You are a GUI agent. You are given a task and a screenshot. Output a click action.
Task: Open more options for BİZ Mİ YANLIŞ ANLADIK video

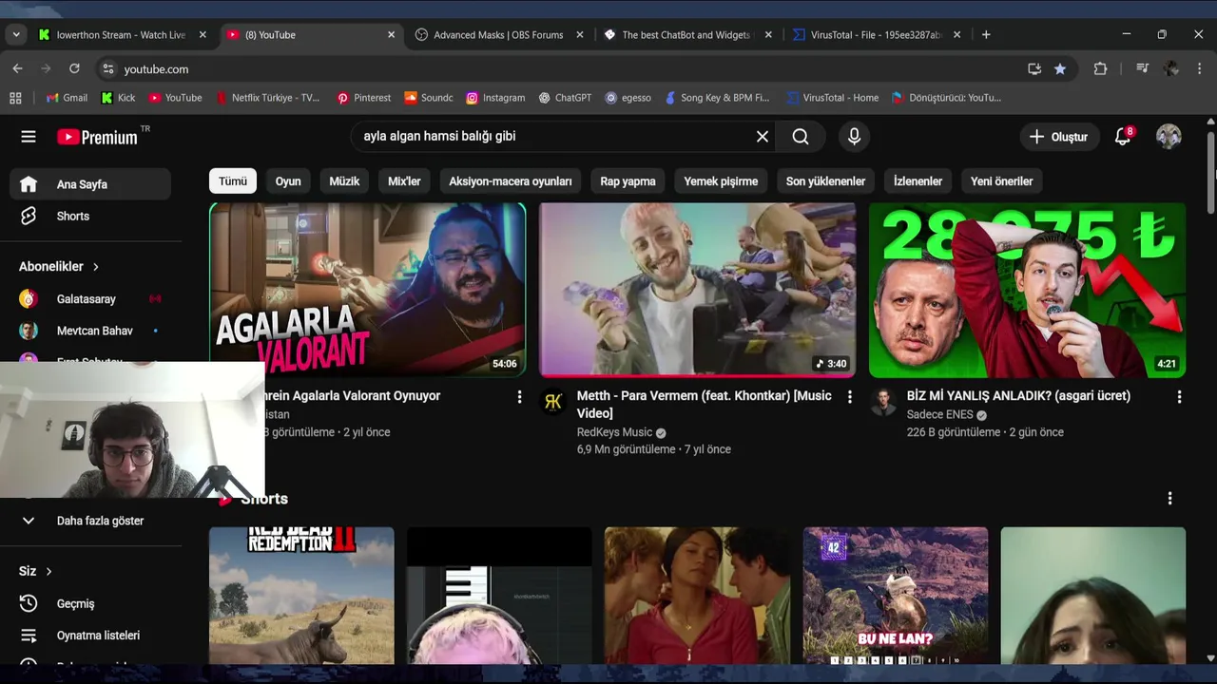1180,397
